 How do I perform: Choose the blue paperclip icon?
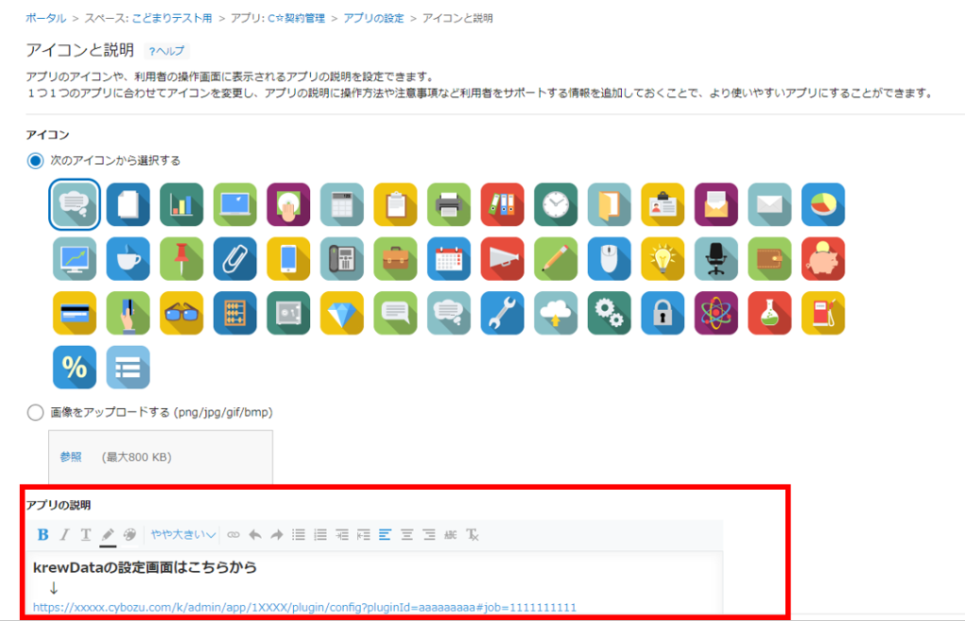pos(235,258)
